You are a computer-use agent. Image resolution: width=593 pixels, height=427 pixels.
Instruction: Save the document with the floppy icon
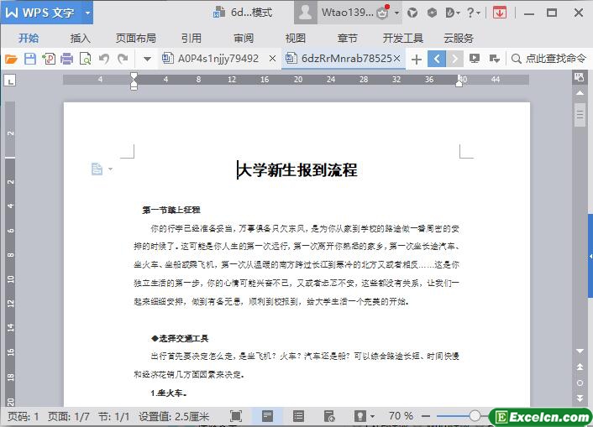pos(30,59)
